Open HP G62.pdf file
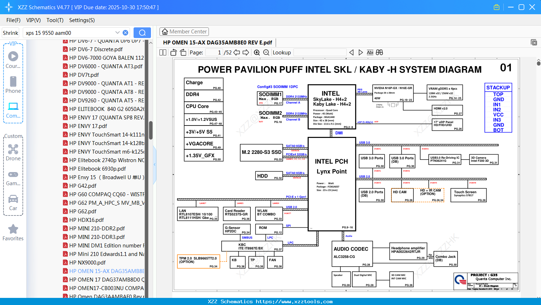This screenshot has width=541, height=305. pyautogui.click(x=83, y=212)
